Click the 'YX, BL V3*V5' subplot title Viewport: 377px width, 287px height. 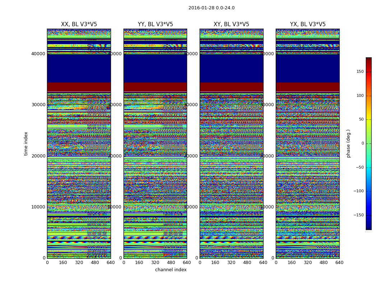308,24
